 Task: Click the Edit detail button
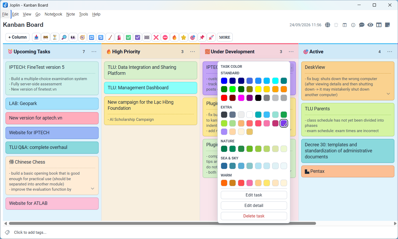(x=254, y=205)
